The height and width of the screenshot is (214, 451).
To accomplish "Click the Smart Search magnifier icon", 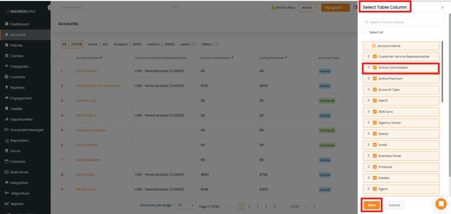I will [x=176, y=7].
